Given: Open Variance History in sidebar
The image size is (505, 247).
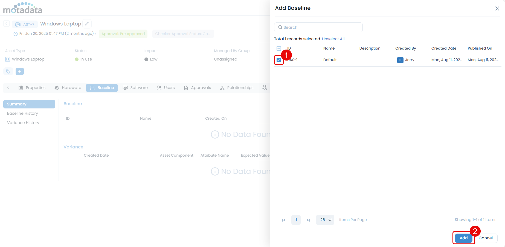Looking at the screenshot, I should pos(23,123).
